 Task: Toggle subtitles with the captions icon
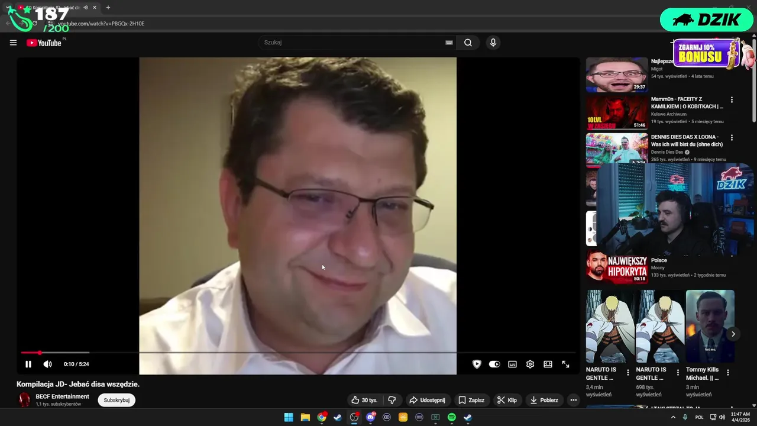point(512,364)
